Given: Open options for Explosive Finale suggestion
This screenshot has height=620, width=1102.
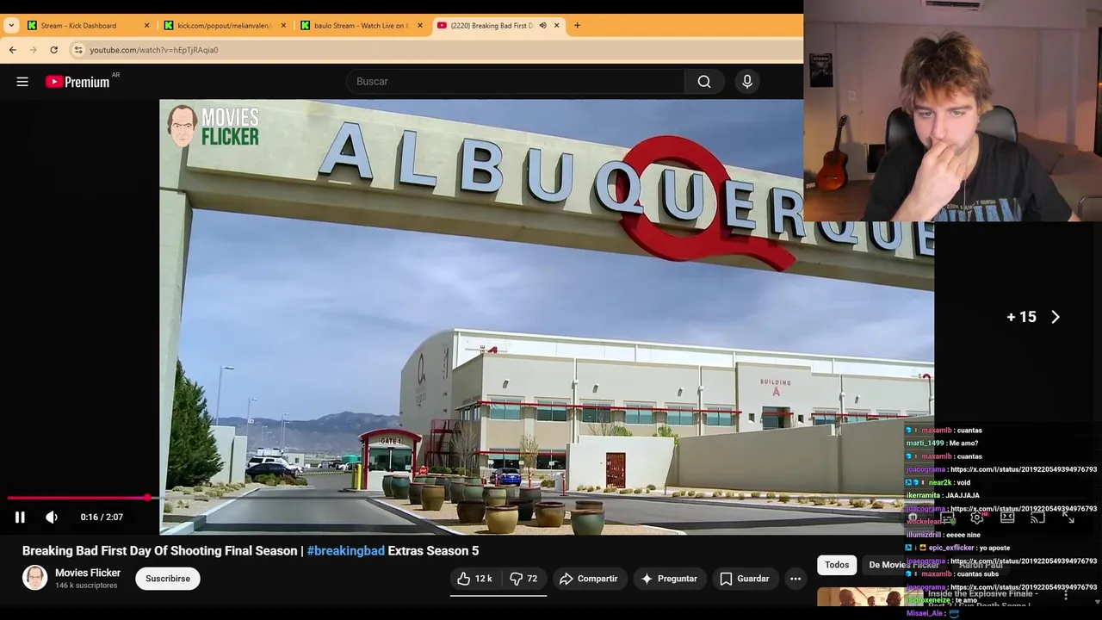Looking at the screenshot, I should [1066, 594].
